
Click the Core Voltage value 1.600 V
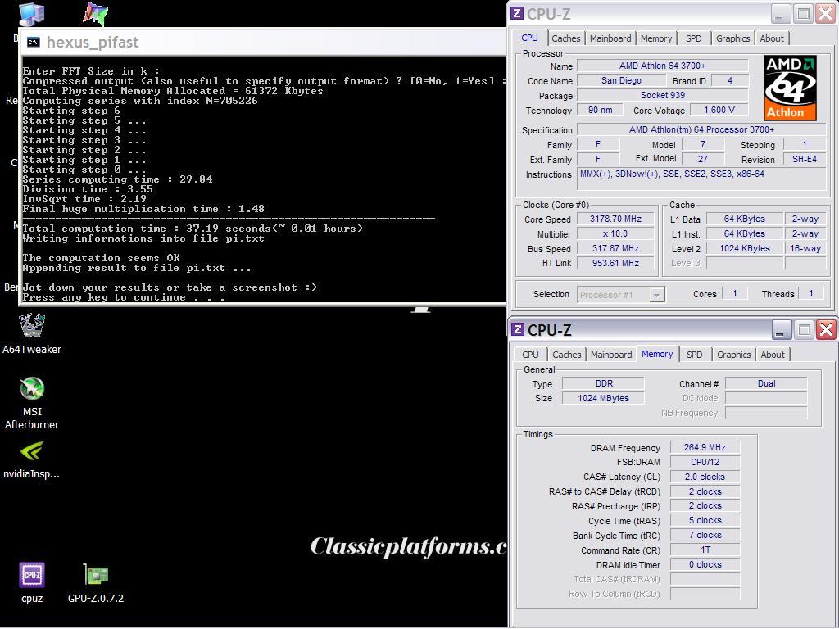pos(719,111)
